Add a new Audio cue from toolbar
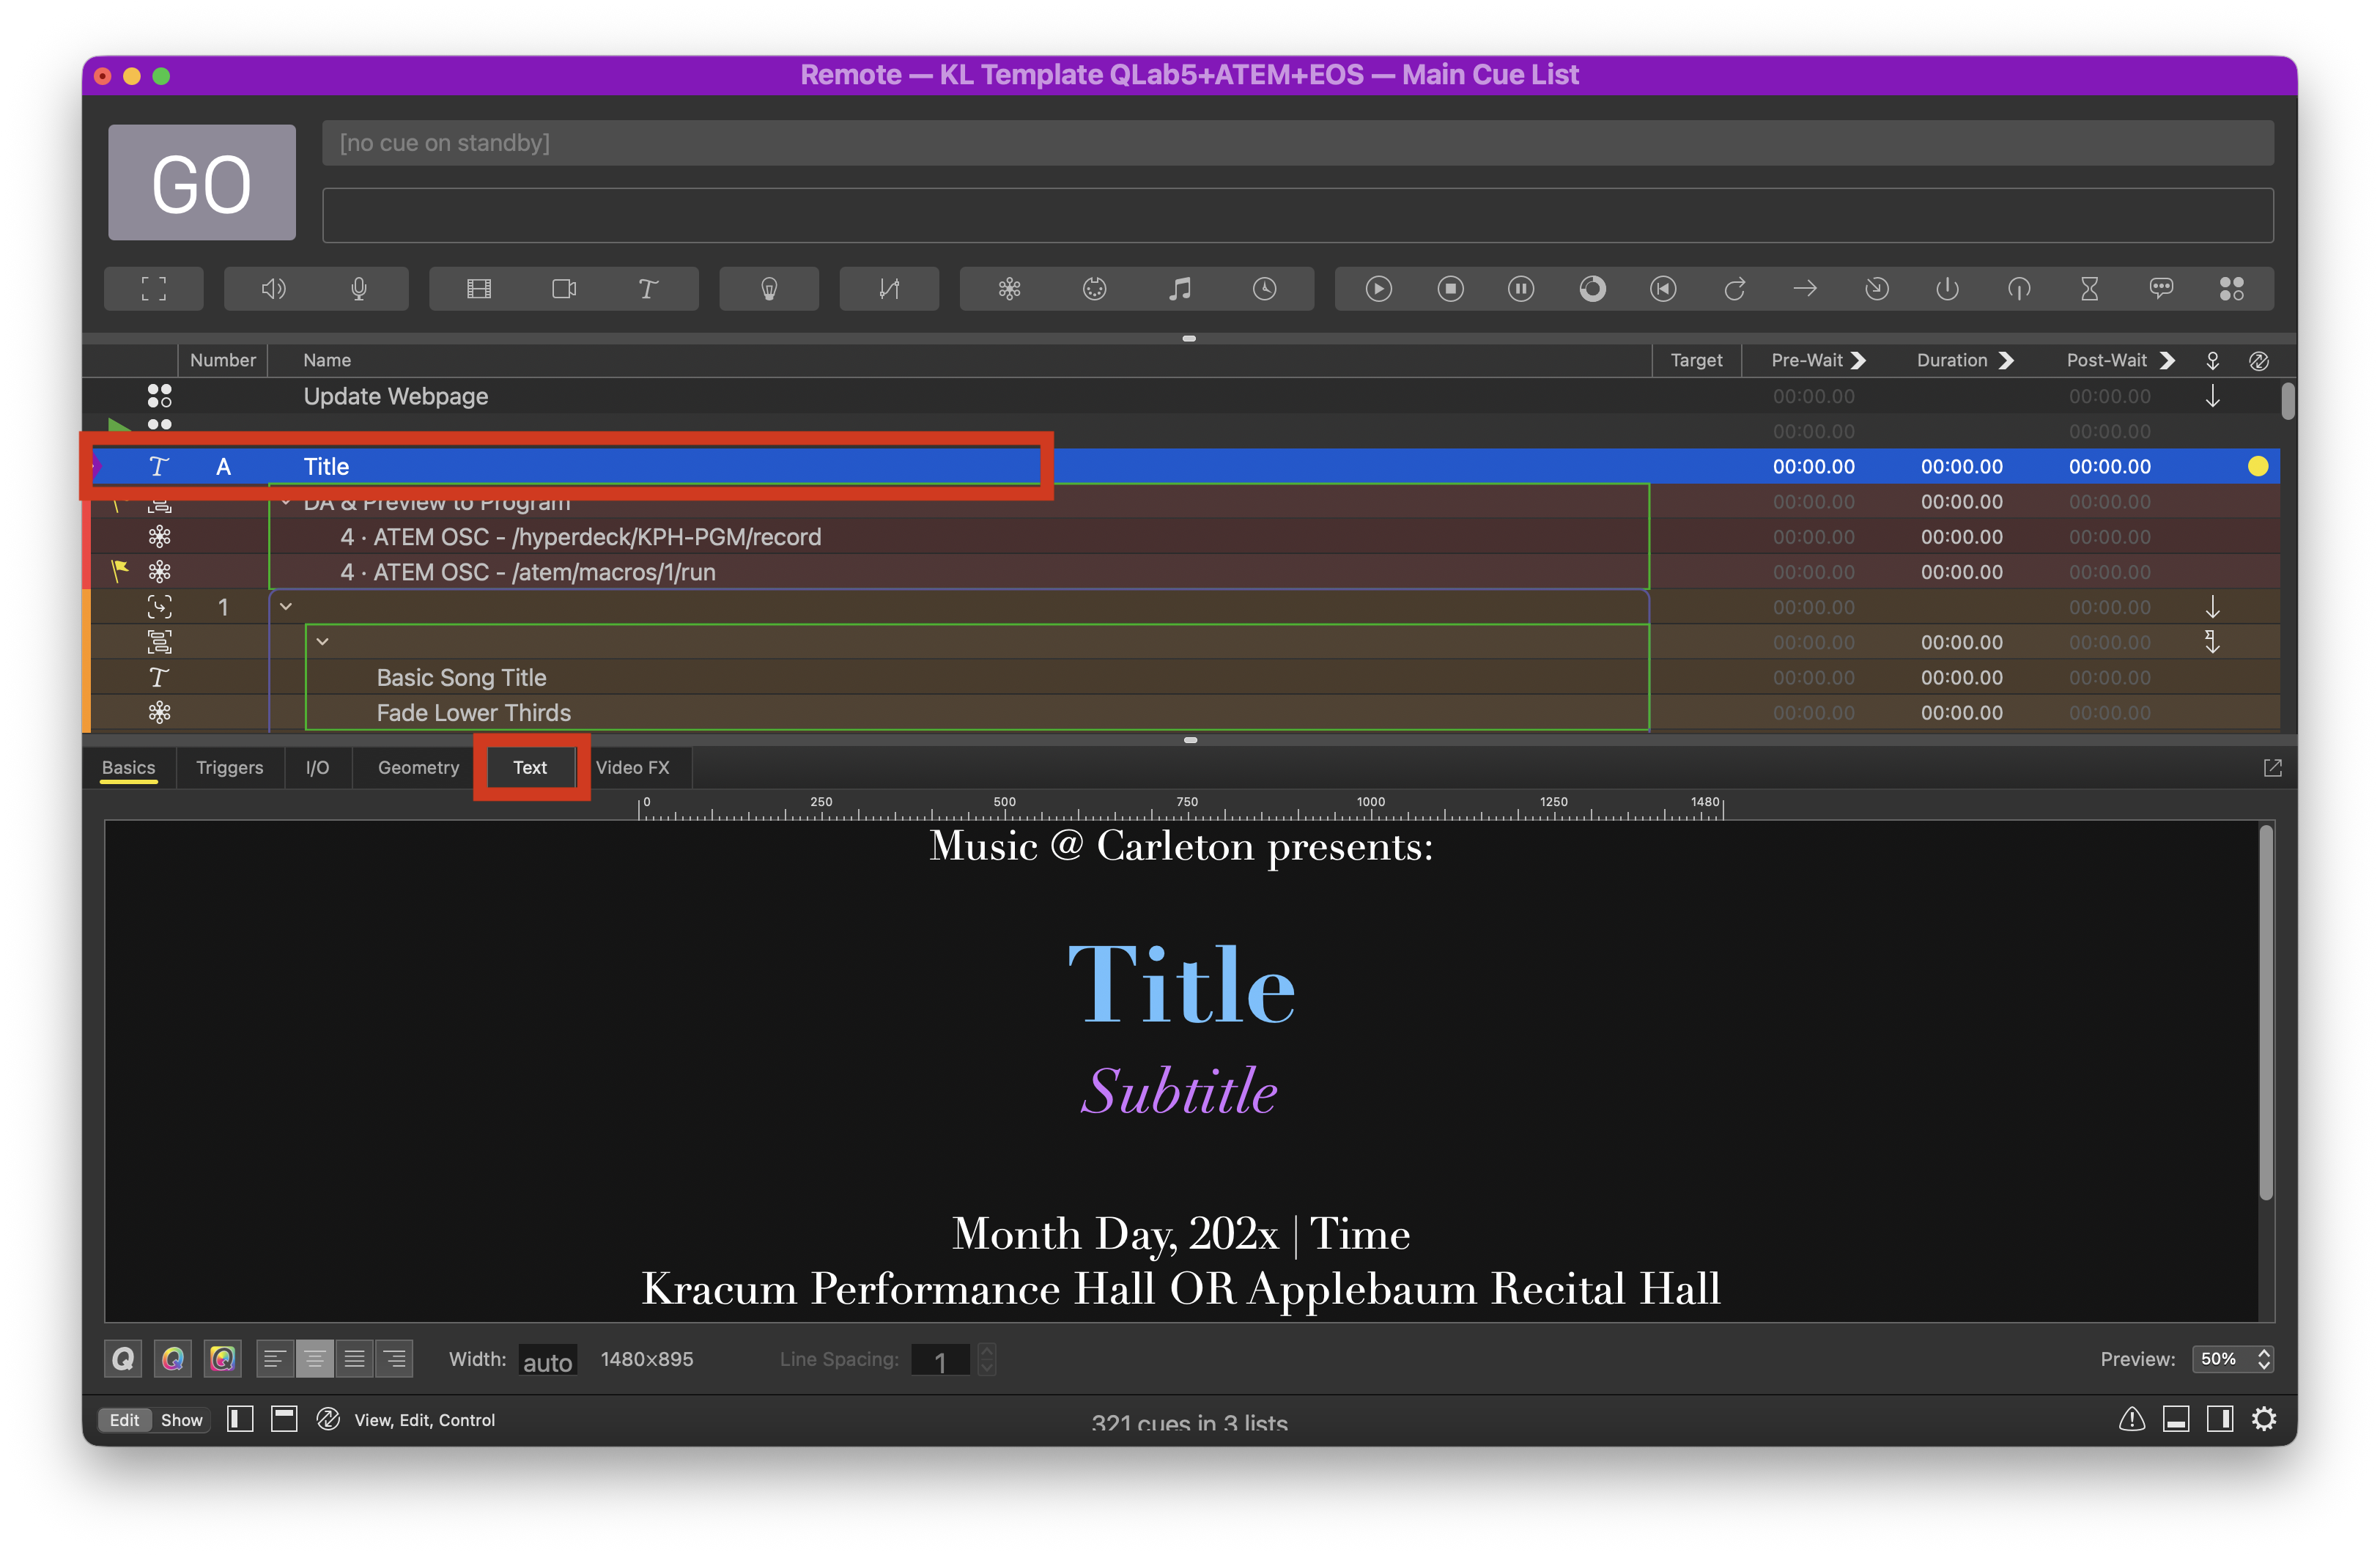 (x=273, y=289)
